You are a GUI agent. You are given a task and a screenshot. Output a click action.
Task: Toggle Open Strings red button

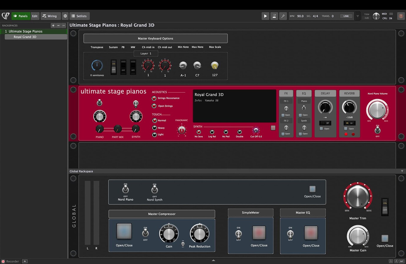154,106
